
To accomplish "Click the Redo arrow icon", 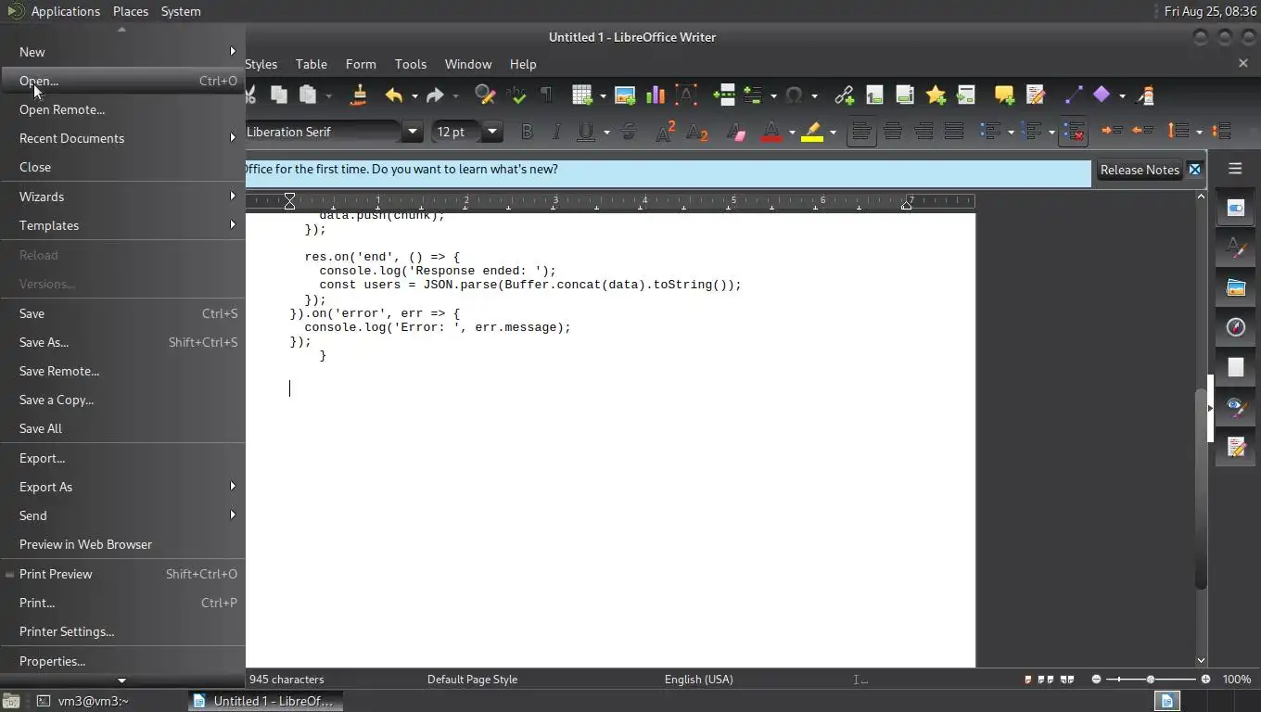I will coord(435,95).
